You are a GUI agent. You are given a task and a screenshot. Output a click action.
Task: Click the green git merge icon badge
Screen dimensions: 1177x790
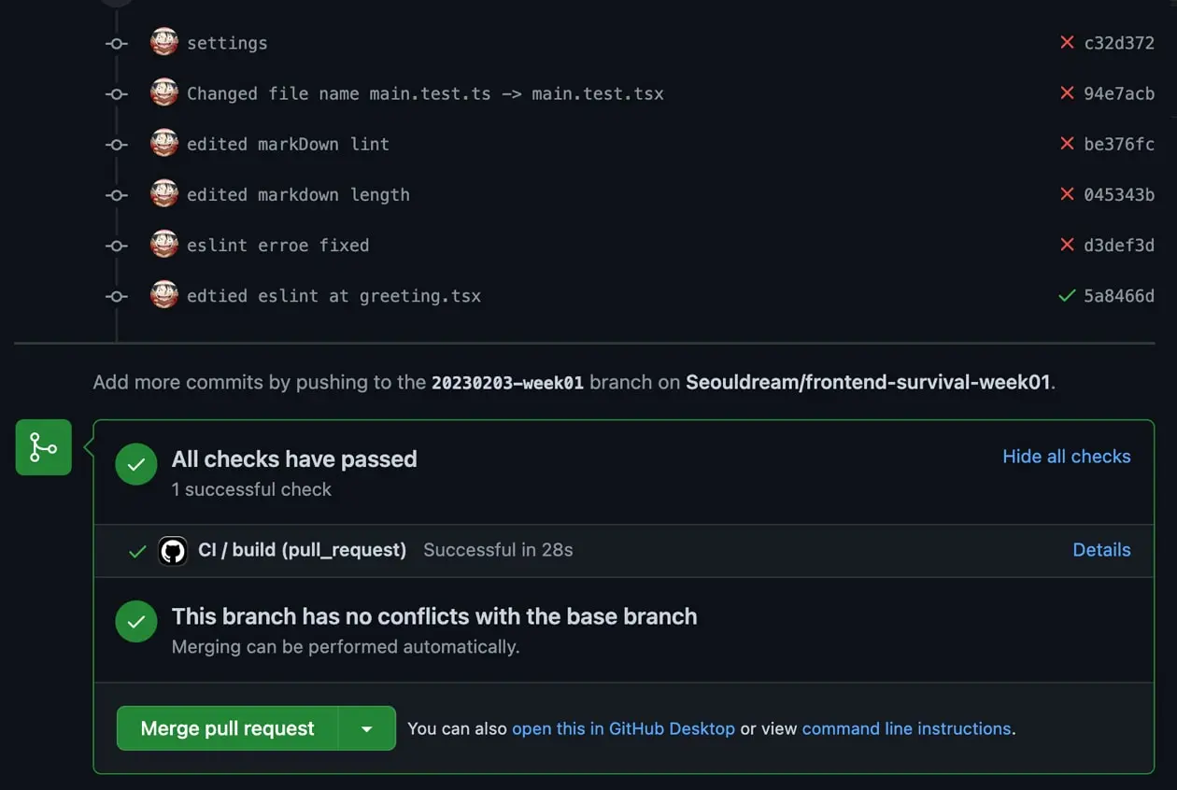[x=43, y=447]
